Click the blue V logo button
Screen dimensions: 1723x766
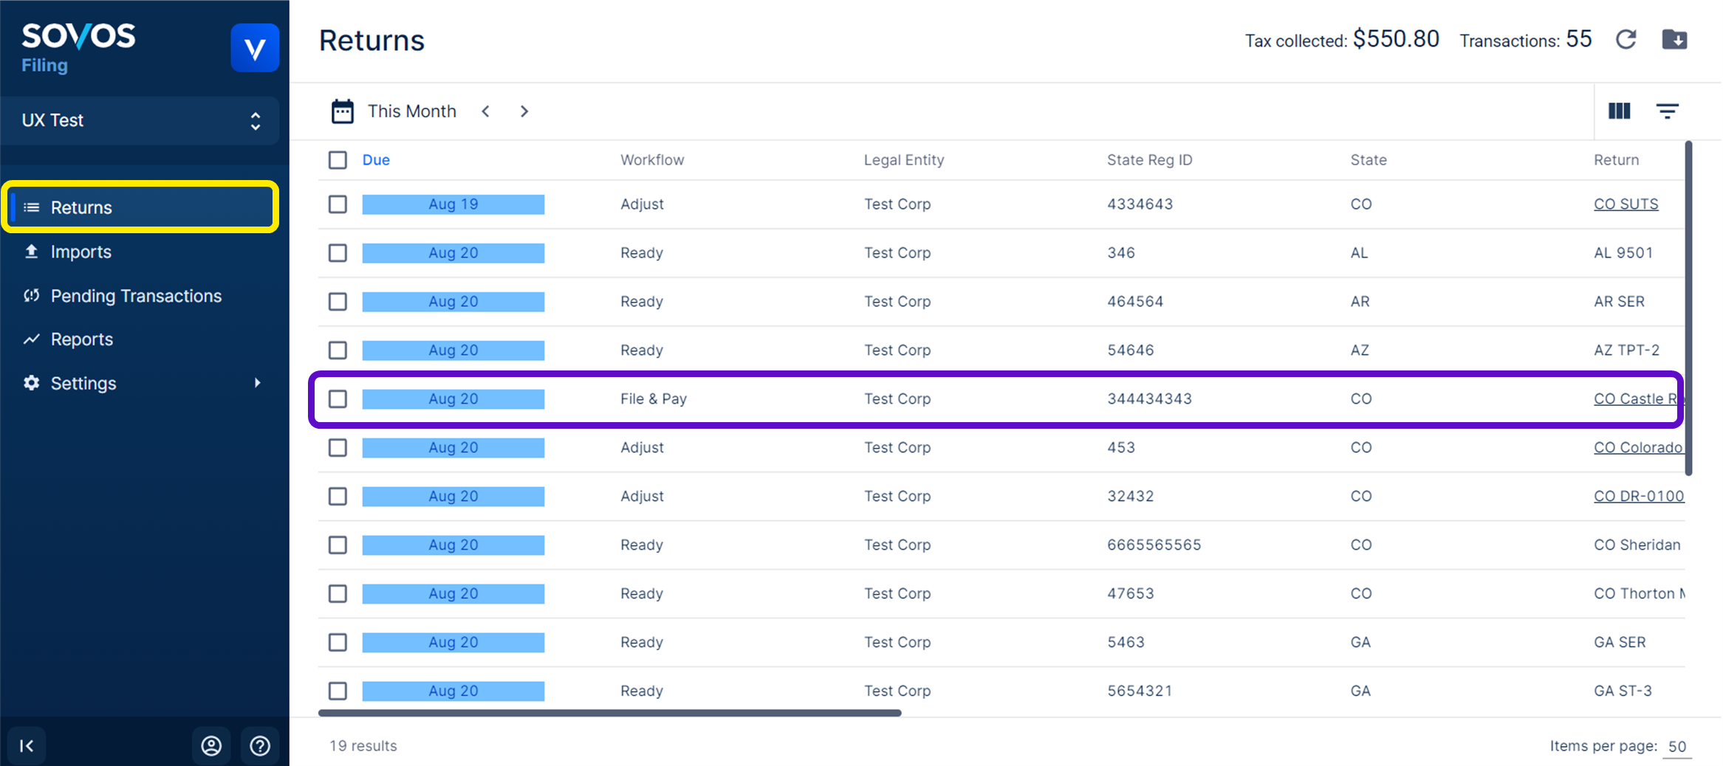pos(255,48)
